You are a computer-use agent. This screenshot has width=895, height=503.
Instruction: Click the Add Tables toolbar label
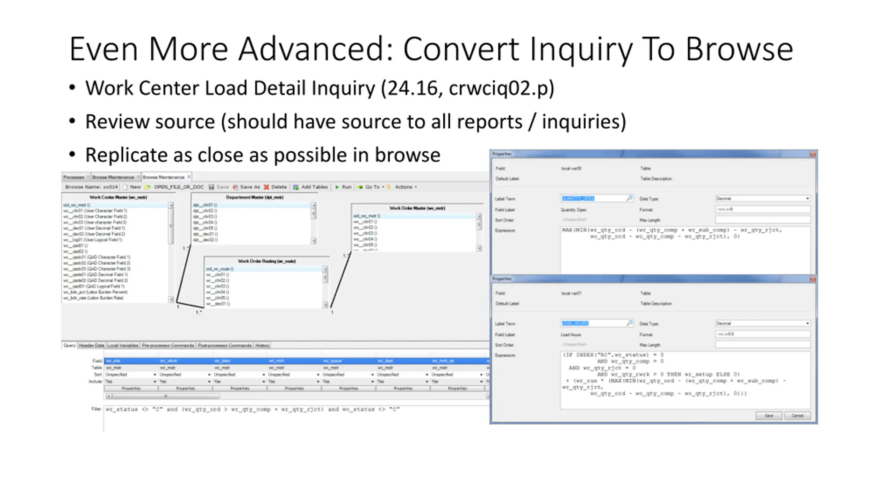pos(315,187)
